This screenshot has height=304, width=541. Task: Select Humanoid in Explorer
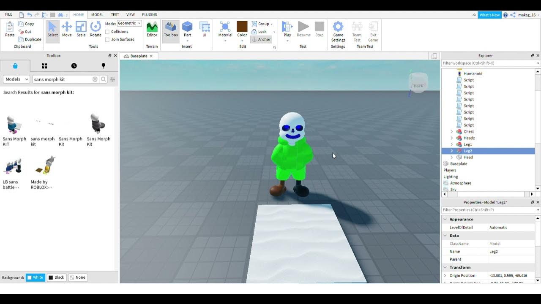473,73
